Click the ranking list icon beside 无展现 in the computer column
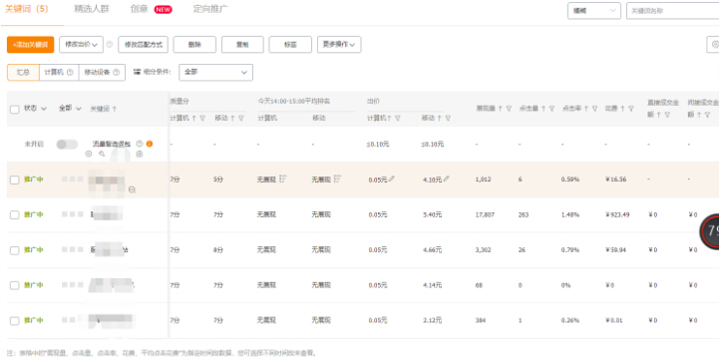Viewport: 721px width, 362px height. pos(283,179)
